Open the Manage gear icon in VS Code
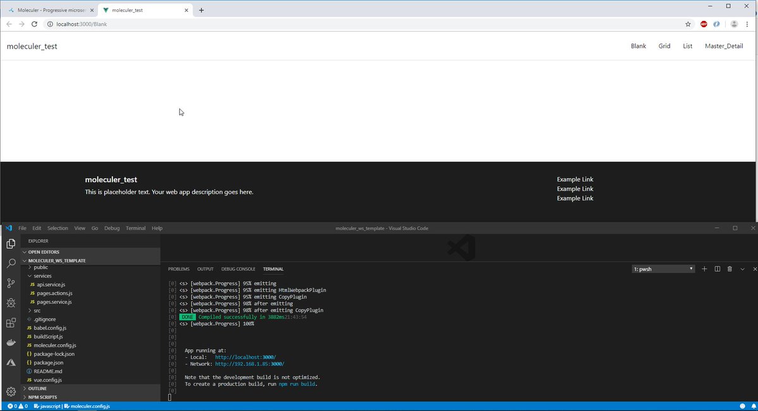Screen dimensions: 758x411 click(x=11, y=391)
